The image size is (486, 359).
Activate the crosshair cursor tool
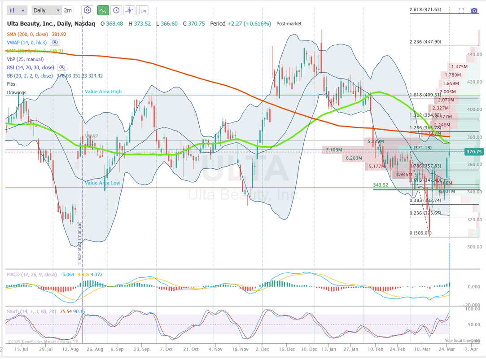click(129, 10)
